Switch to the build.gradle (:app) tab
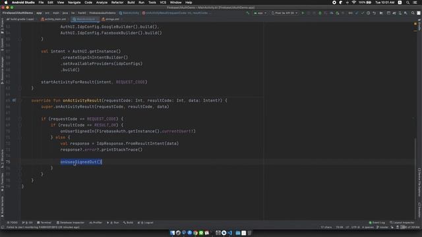The width and height of the screenshot is (422, 237). (20, 19)
